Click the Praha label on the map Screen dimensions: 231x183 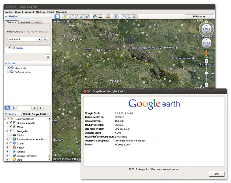(117, 81)
